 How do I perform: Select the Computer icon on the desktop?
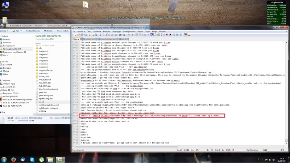click(6, 6)
